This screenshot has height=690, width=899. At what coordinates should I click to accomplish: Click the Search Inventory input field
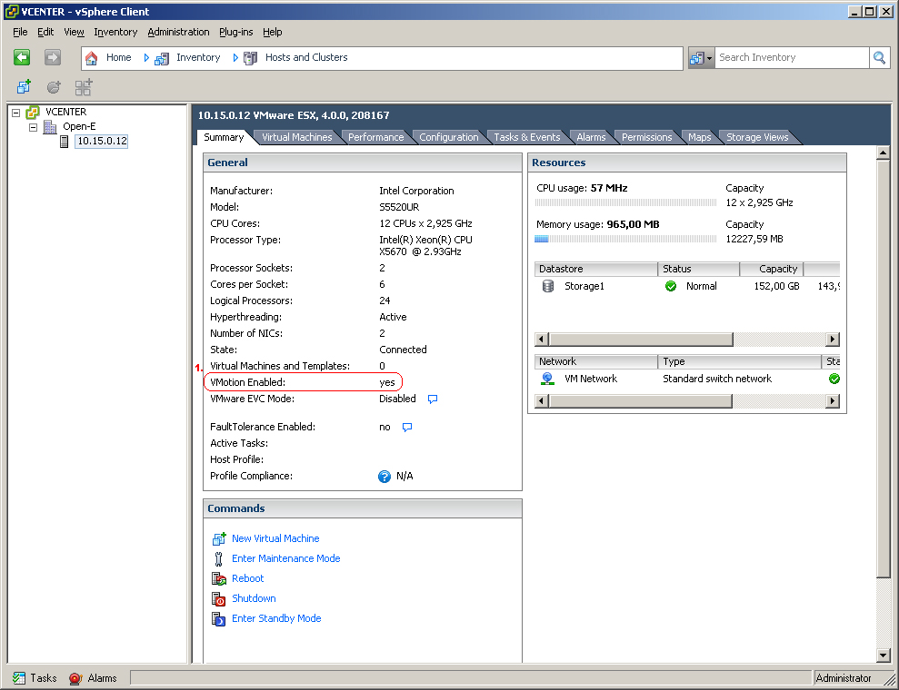tap(792, 58)
